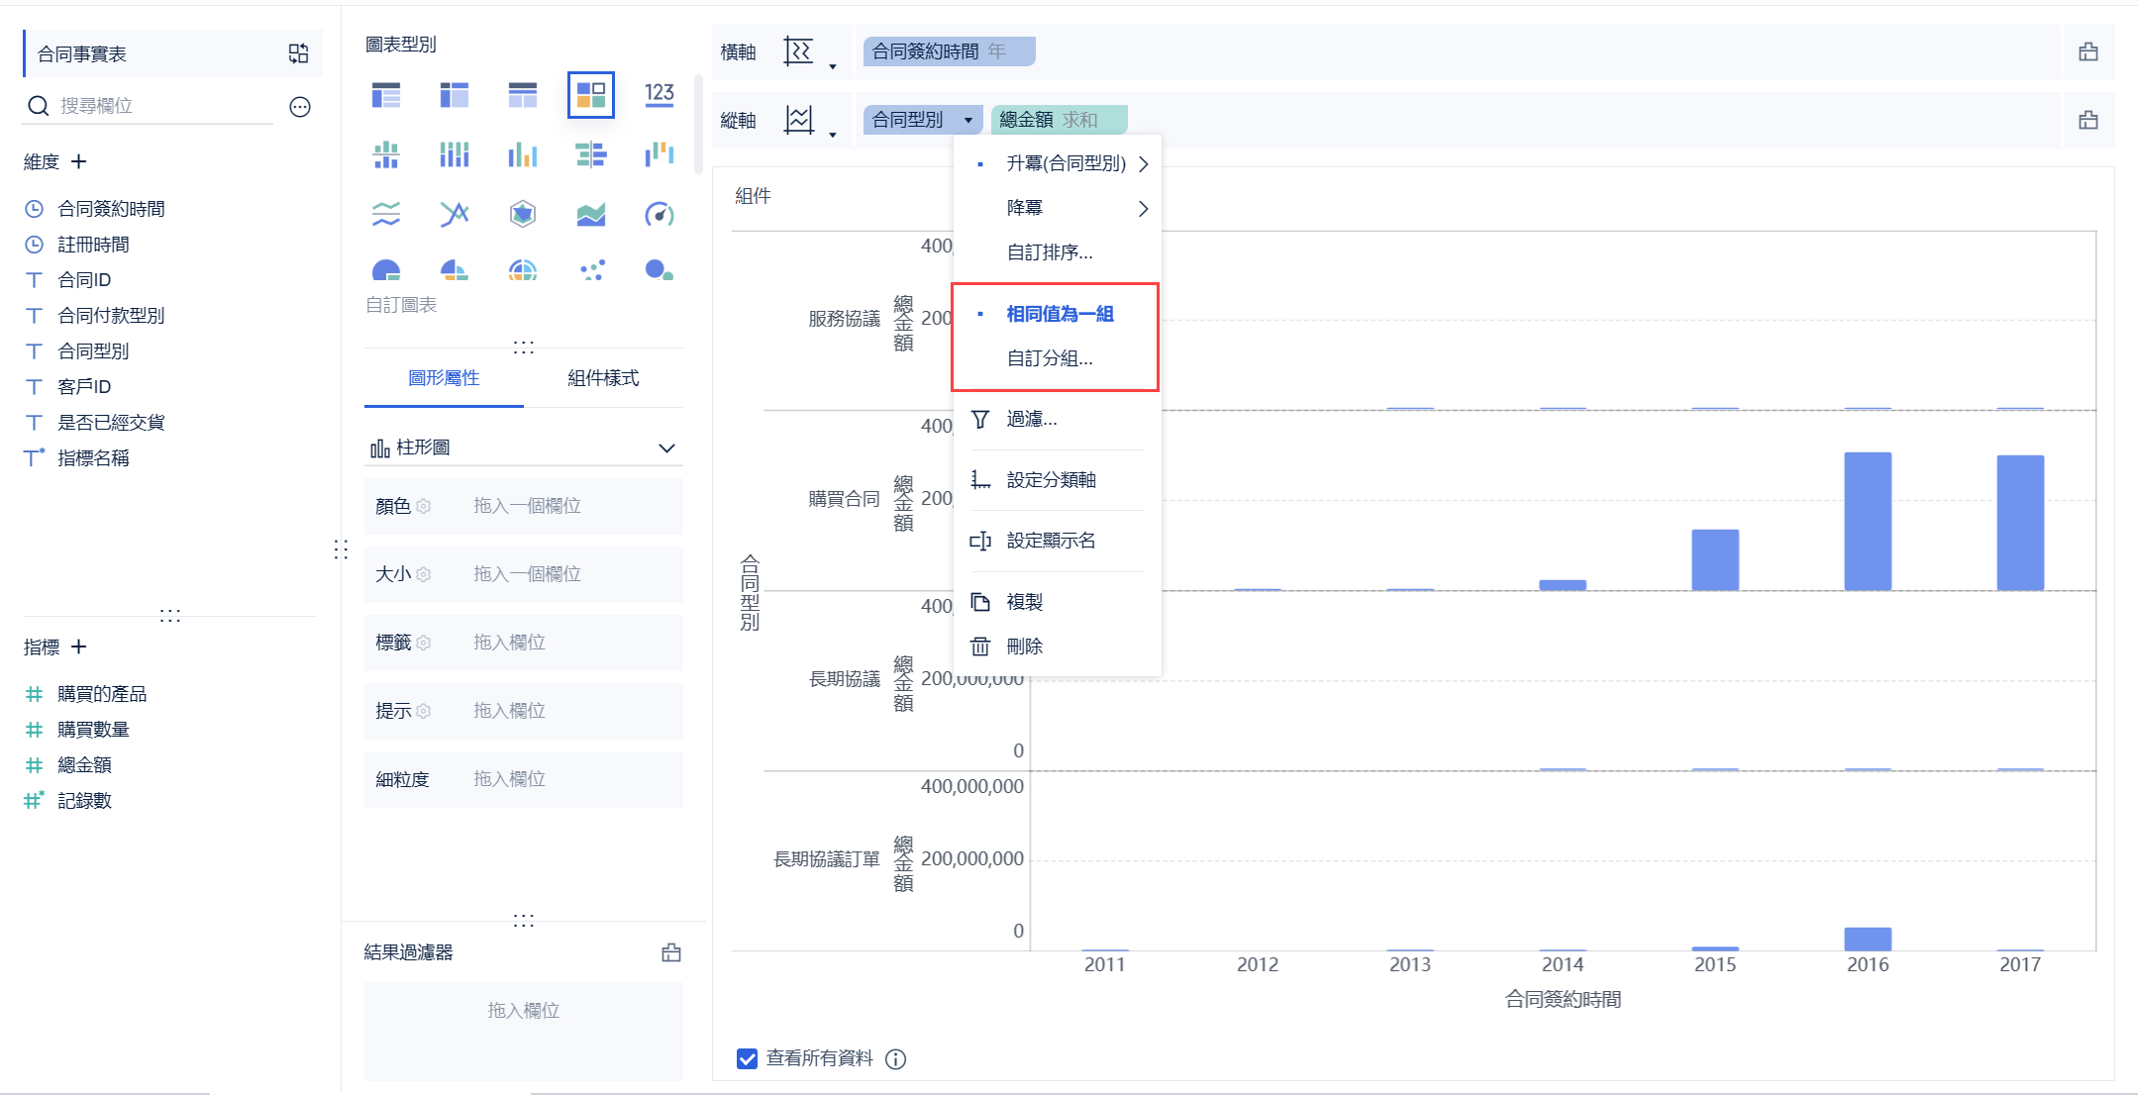Toggle the 查看所有資料 checkbox
This screenshot has width=2138, height=1095.
pos(748,1058)
